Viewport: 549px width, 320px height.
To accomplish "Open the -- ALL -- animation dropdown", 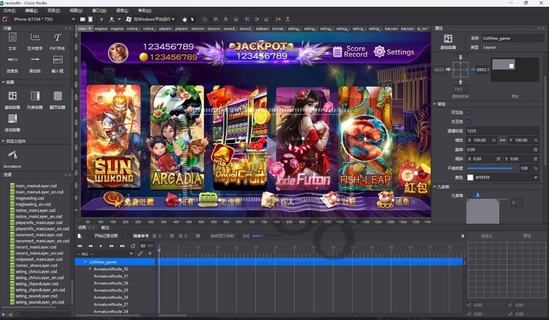I will click(105, 254).
